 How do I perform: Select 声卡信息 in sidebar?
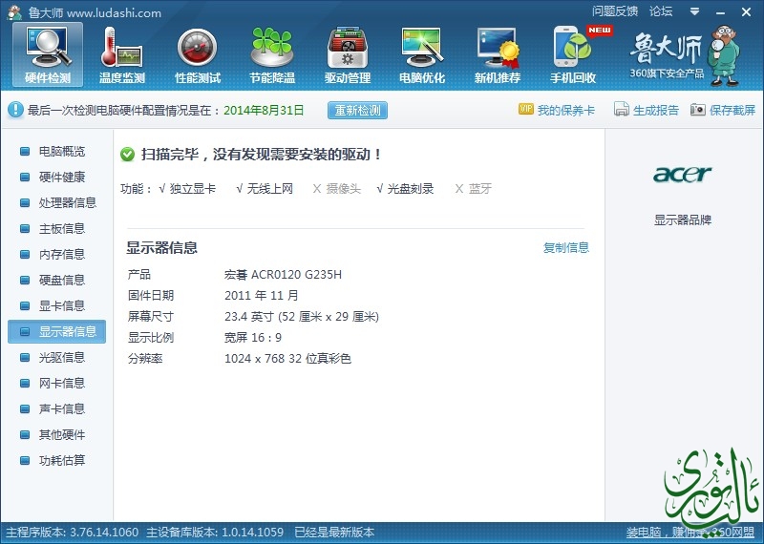61,409
